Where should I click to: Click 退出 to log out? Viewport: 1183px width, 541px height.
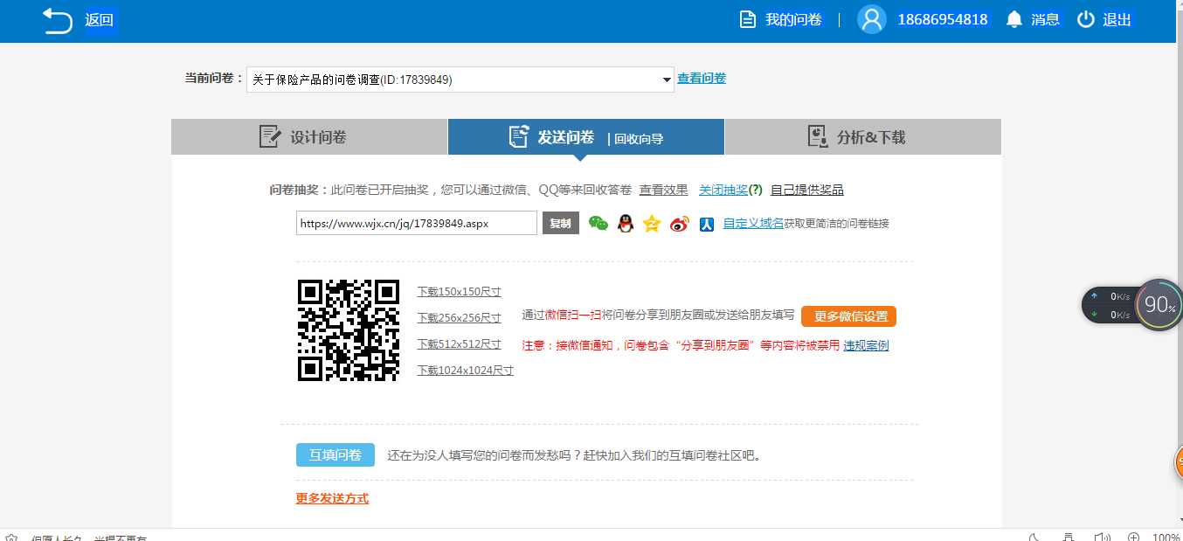pyautogui.click(x=1117, y=19)
